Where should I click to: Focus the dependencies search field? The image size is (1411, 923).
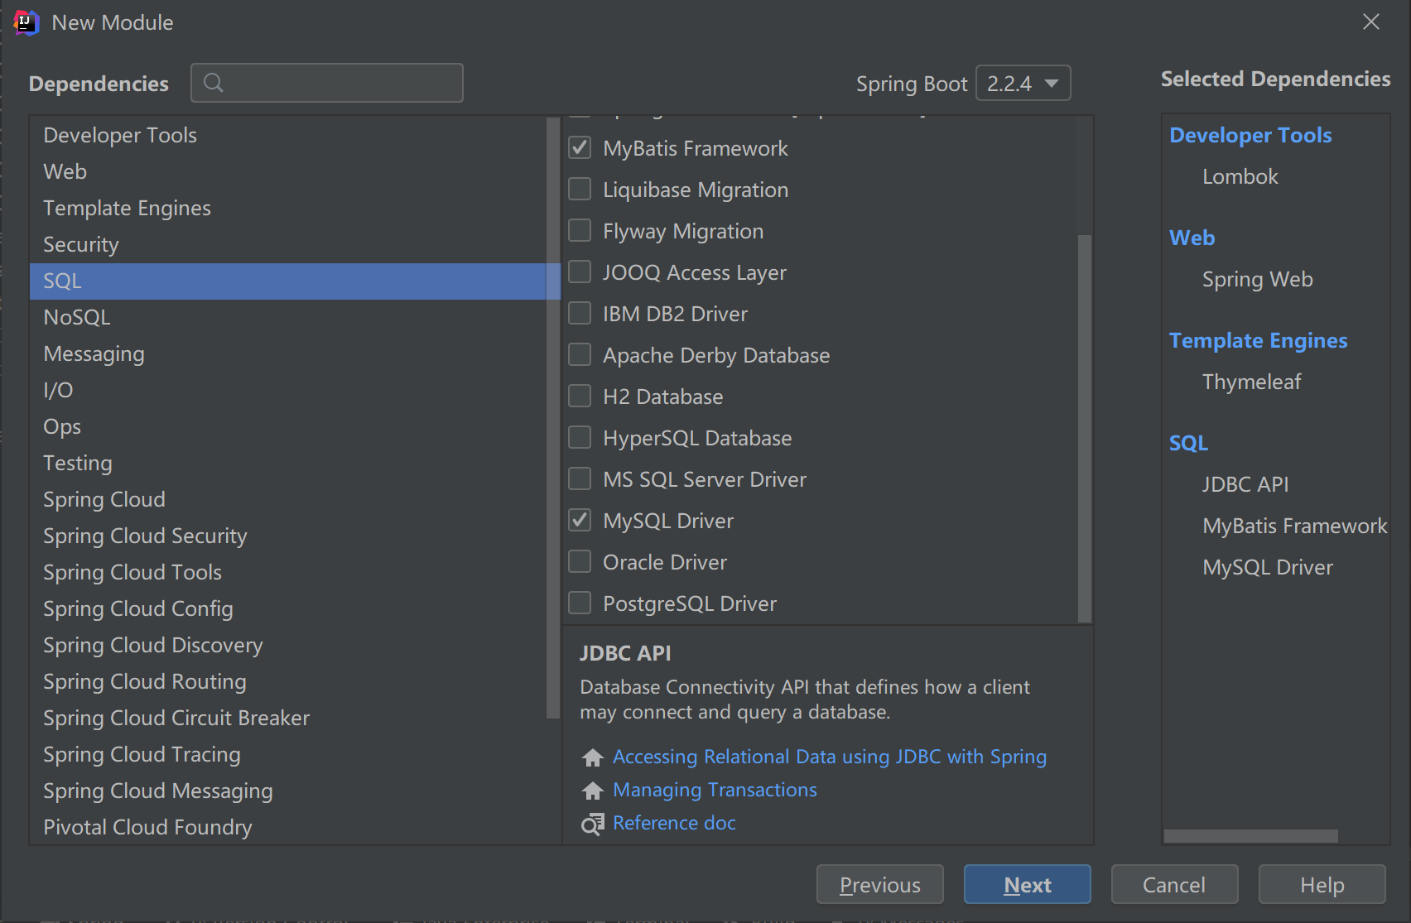(327, 83)
